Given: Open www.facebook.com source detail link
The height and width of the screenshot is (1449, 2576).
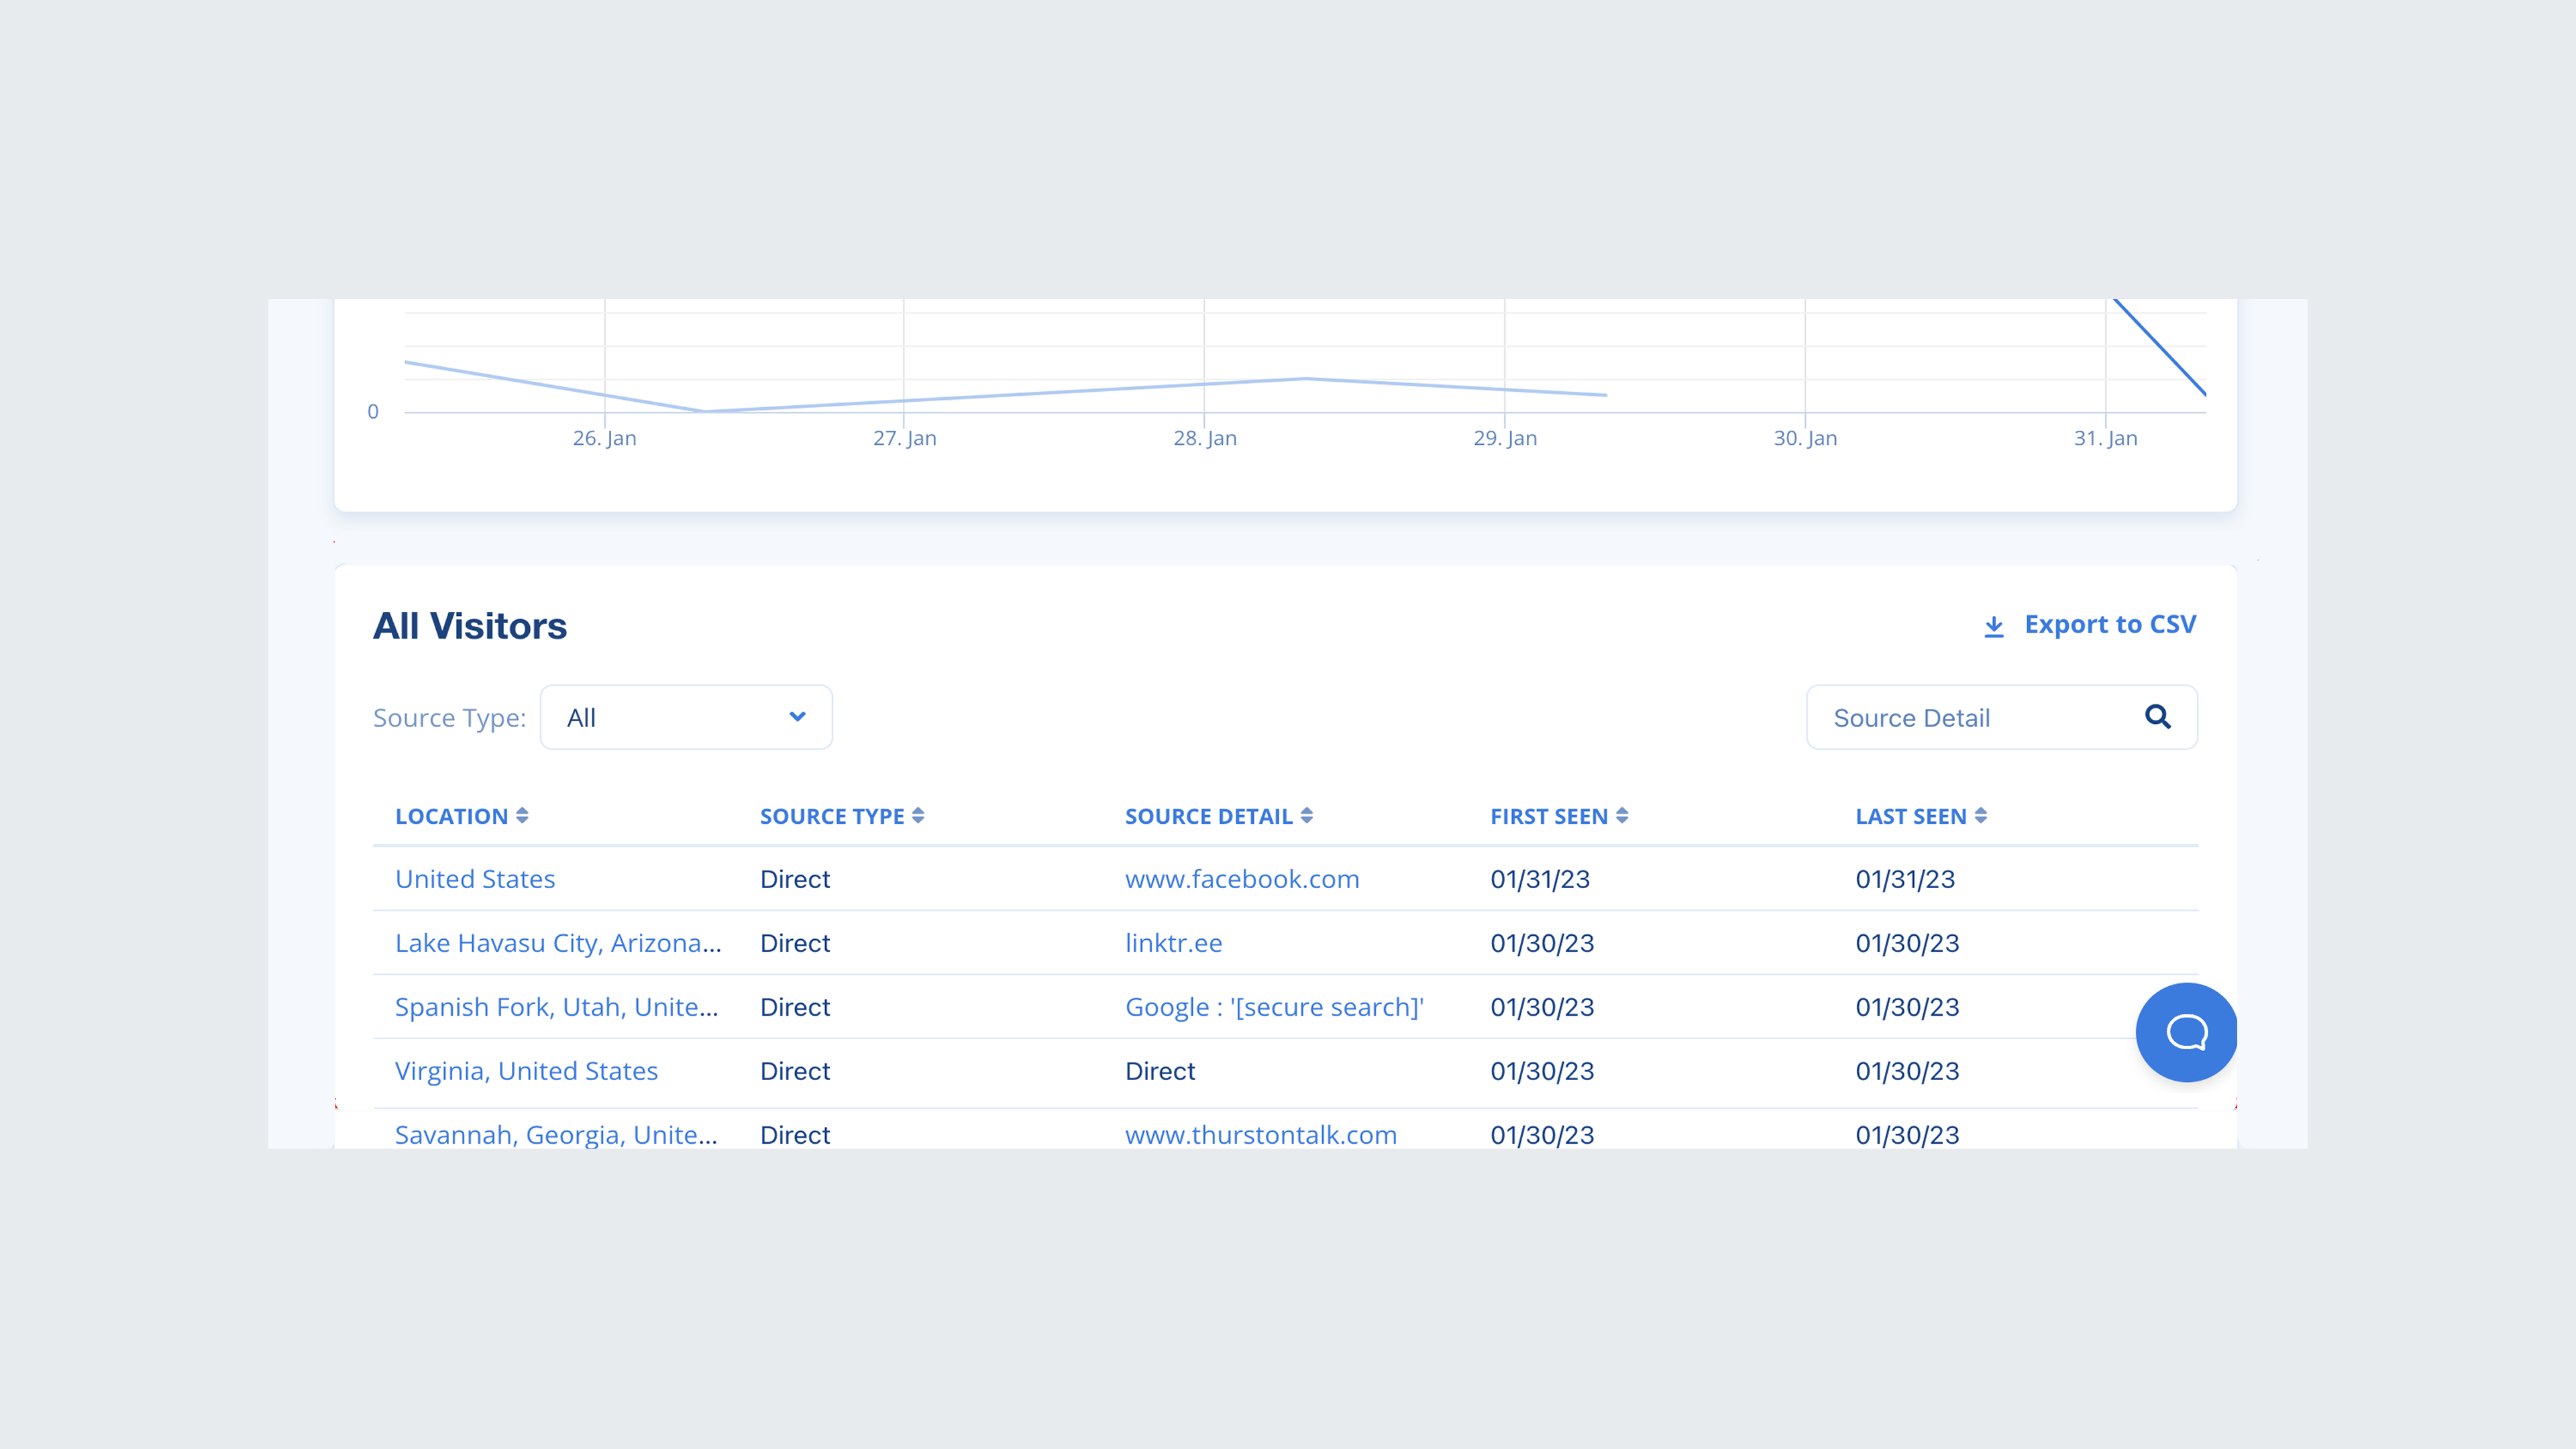Looking at the screenshot, I should (1241, 879).
